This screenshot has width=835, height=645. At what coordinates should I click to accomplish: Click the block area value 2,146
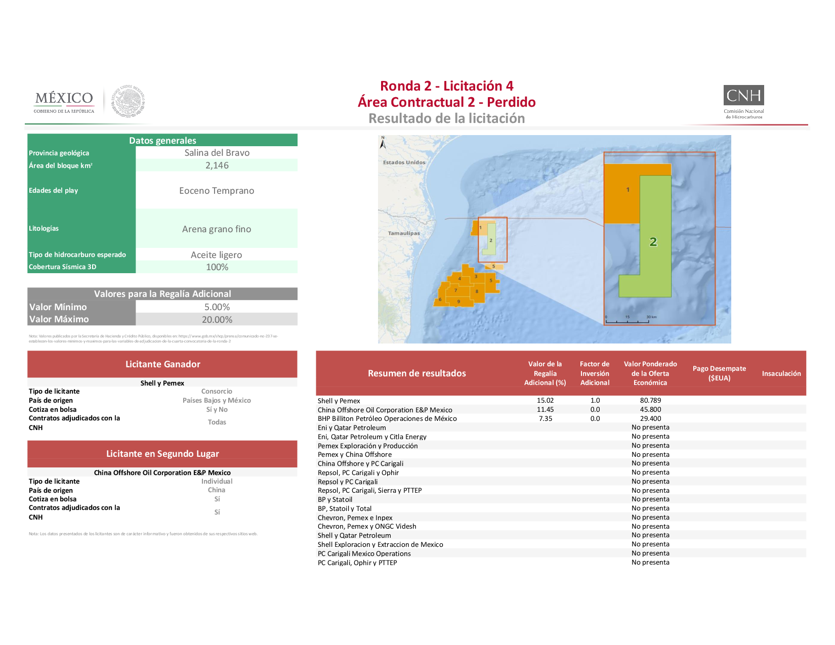[x=217, y=165]
